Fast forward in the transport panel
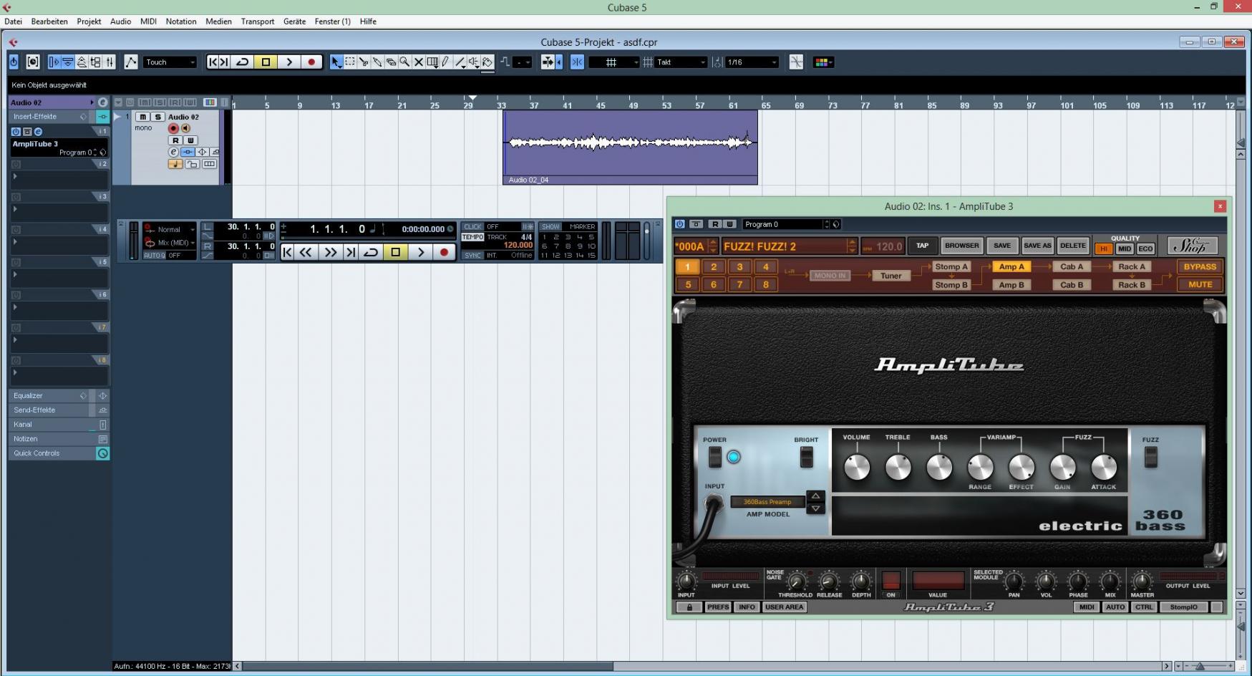Screen dimensions: 1252x676 330,252
